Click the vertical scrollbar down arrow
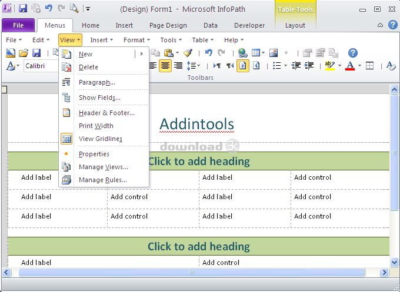 (x=394, y=262)
